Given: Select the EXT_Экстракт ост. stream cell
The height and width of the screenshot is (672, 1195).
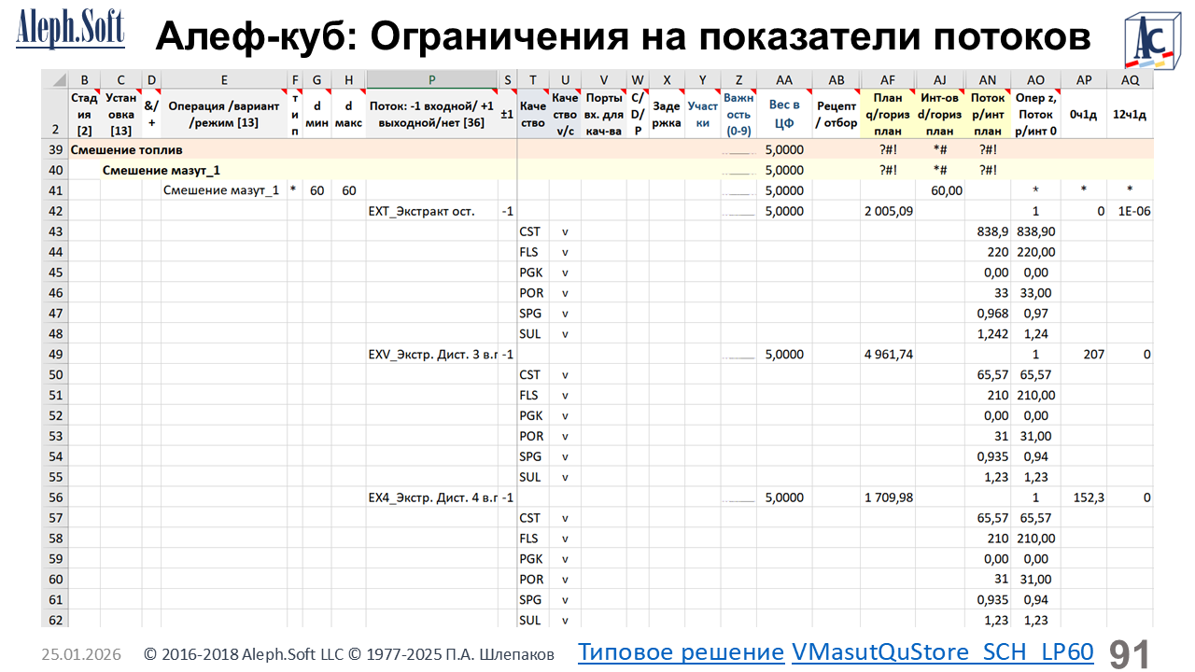Looking at the screenshot, I should [422, 211].
